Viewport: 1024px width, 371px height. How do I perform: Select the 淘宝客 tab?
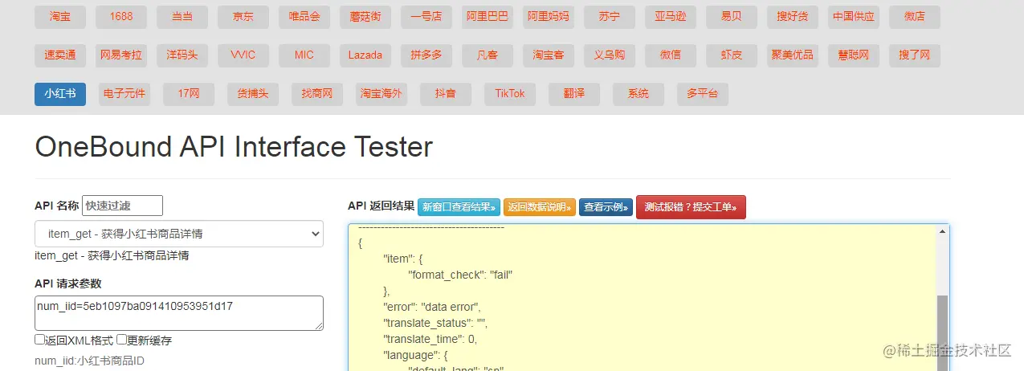click(x=549, y=55)
